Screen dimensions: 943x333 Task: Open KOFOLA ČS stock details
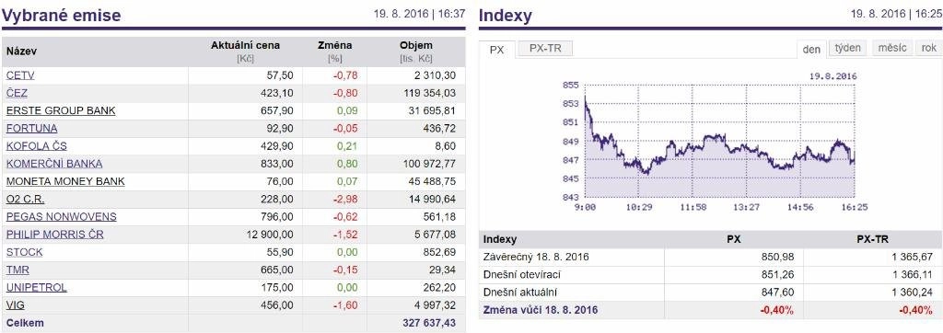tap(37, 146)
